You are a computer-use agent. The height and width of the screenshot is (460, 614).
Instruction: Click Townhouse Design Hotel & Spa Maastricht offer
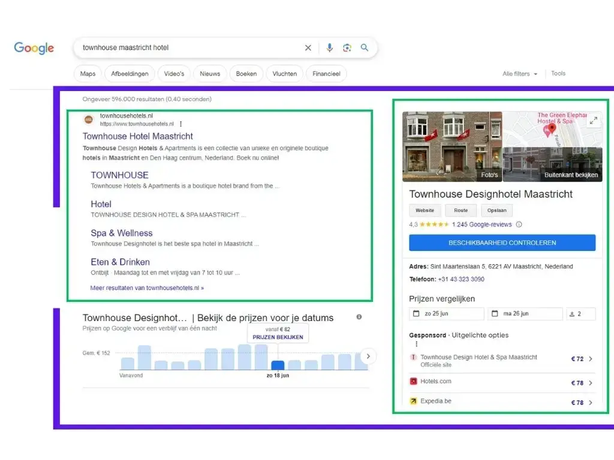point(478,357)
